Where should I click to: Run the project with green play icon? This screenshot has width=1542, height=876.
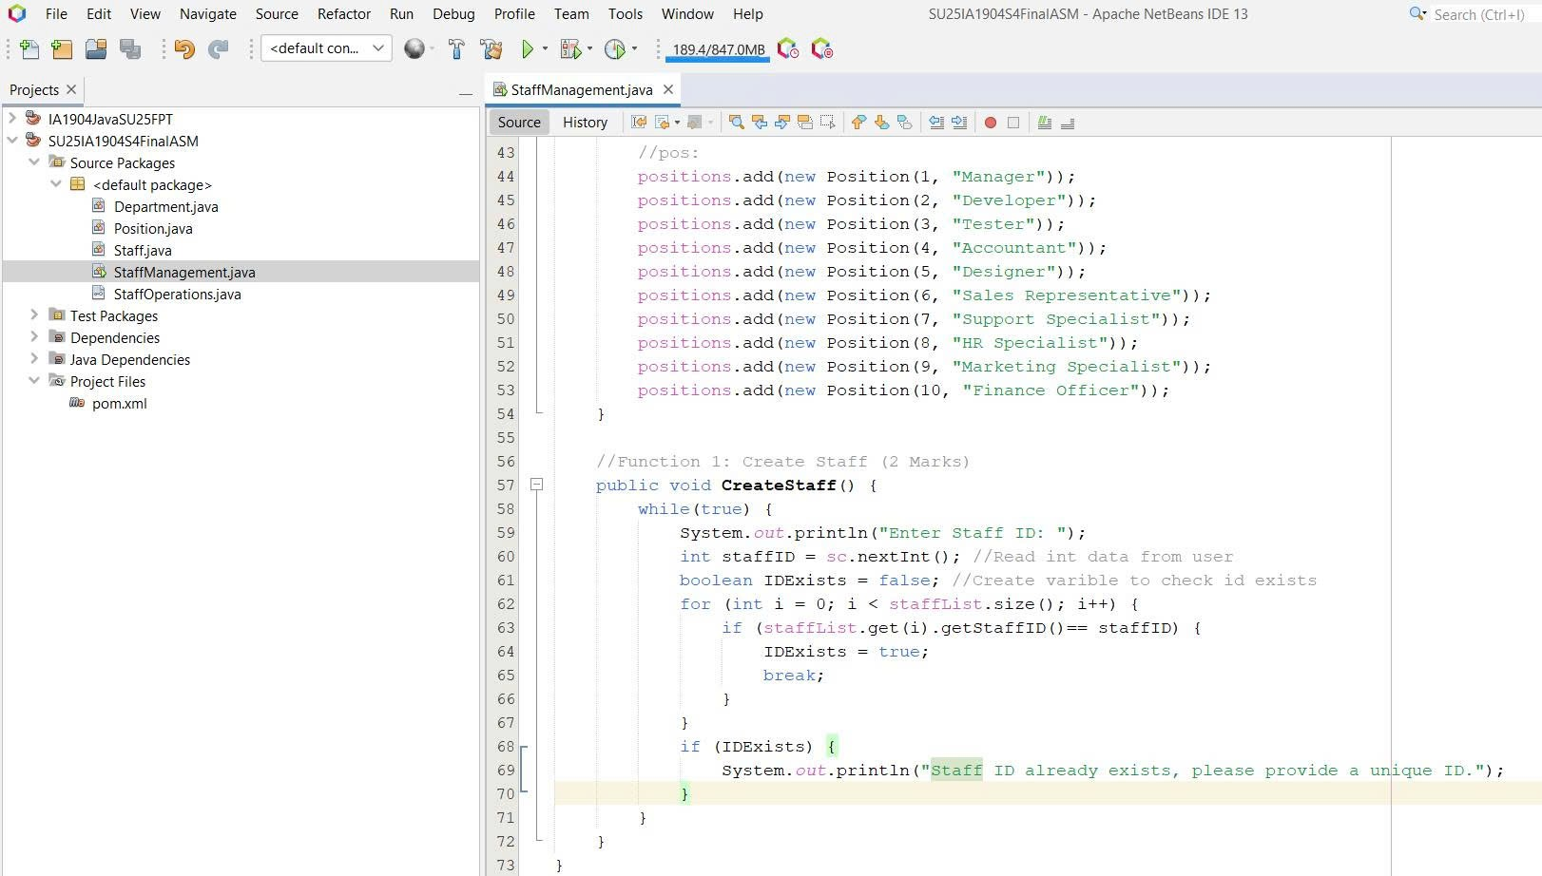point(528,49)
